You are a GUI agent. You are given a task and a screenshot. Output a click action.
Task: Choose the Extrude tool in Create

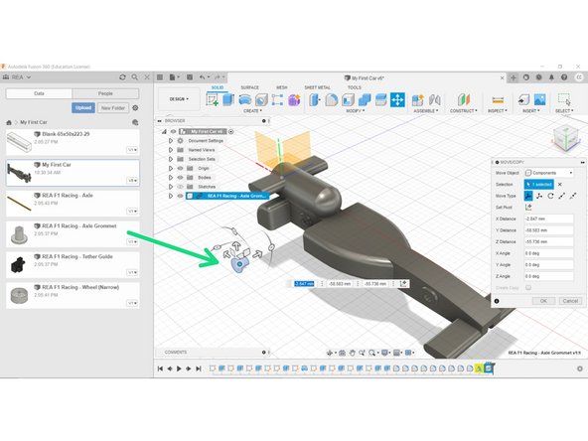(x=228, y=99)
